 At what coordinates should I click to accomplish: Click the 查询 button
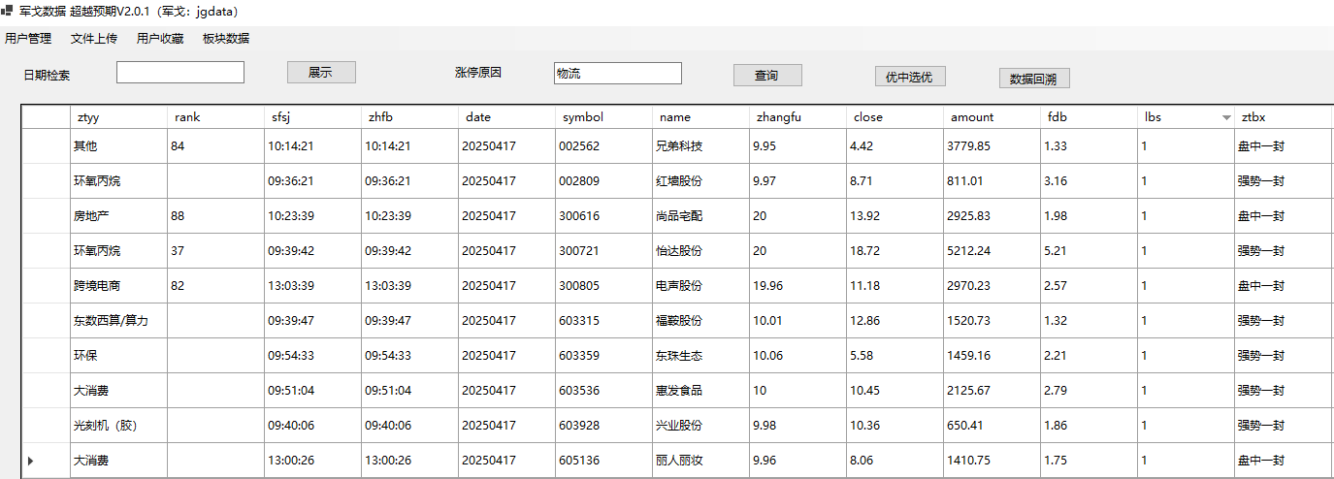click(x=767, y=75)
